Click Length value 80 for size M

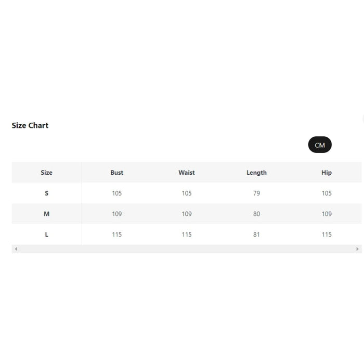point(256,214)
